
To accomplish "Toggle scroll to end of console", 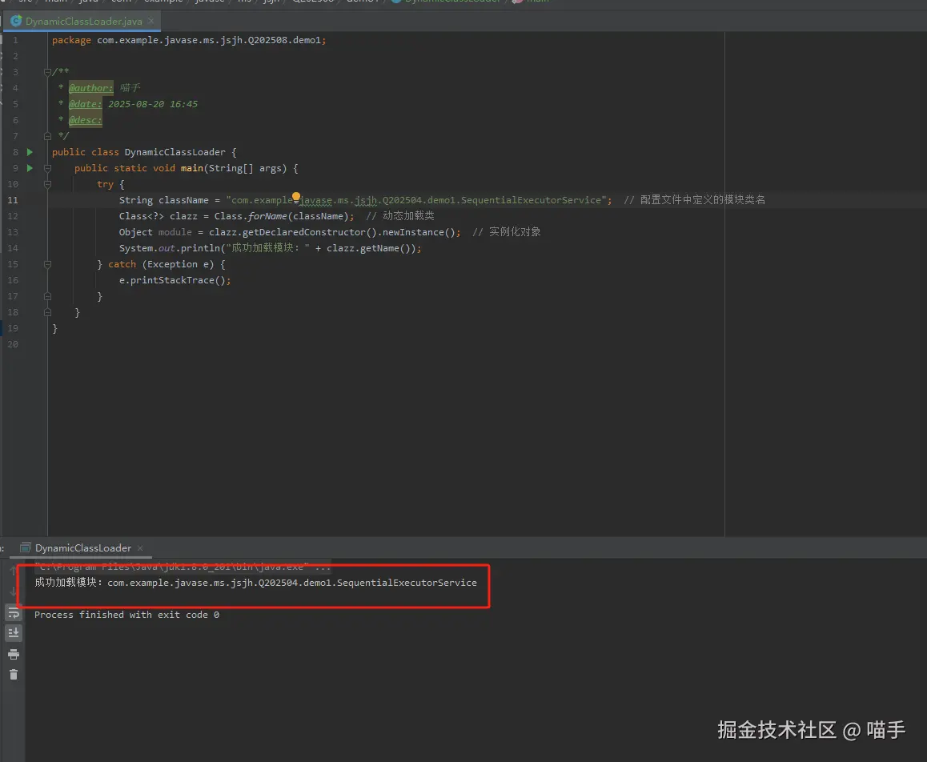I will (14, 633).
